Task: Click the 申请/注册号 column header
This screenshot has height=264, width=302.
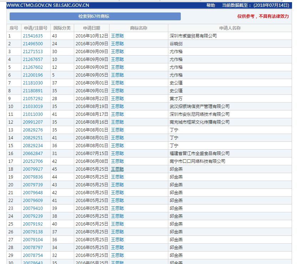Action: [x=35, y=28]
